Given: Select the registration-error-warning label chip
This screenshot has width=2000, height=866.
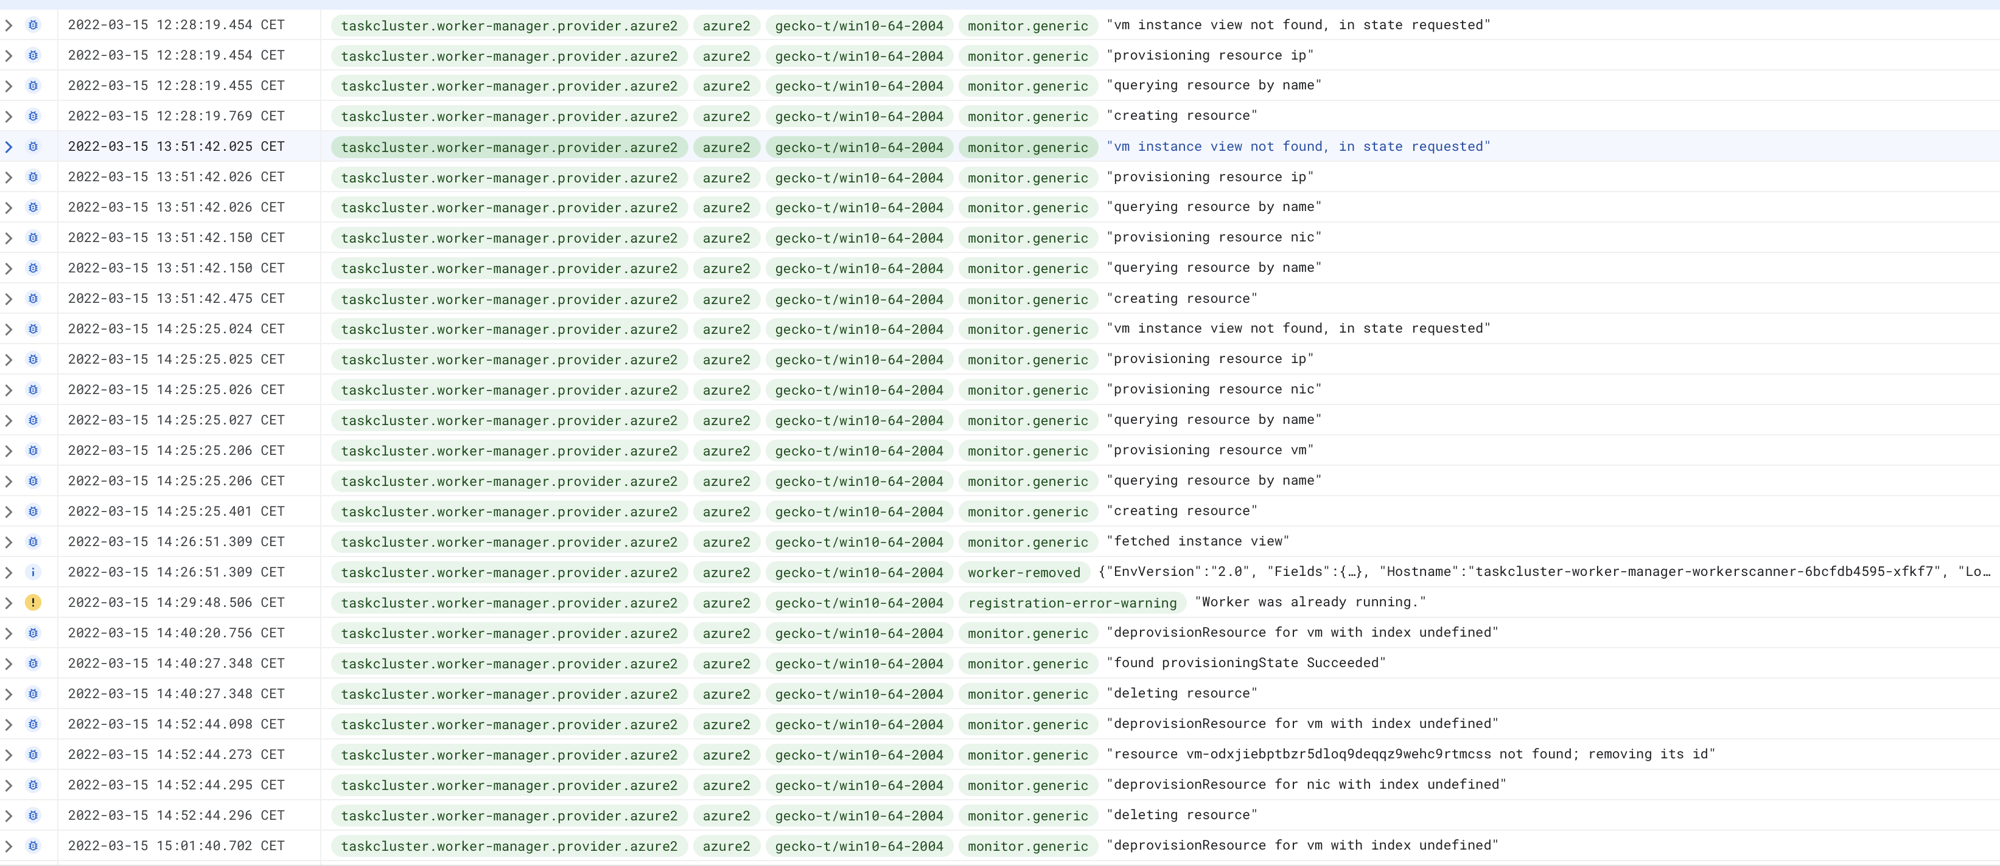Looking at the screenshot, I should pyautogui.click(x=1071, y=602).
